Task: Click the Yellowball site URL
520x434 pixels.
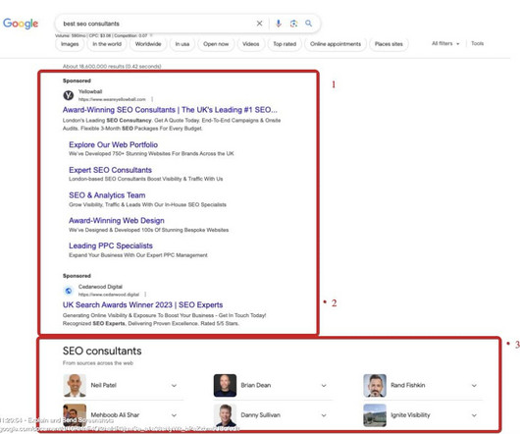Action: (x=112, y=99)
